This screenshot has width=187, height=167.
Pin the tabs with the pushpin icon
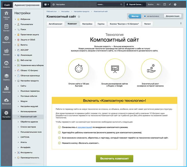click(x=181, y=23)
